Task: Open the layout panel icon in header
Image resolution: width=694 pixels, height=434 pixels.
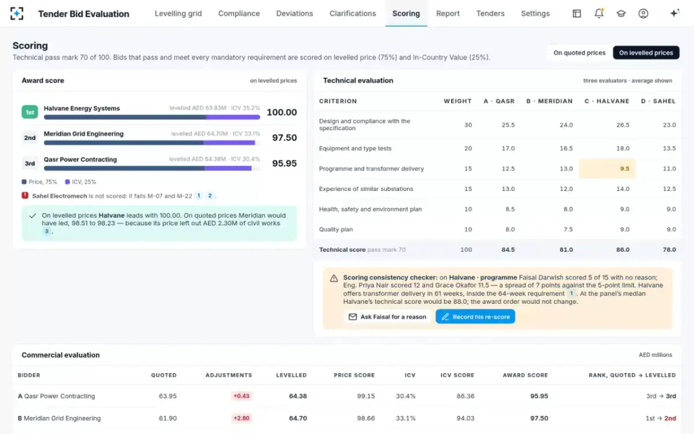Action: pyautogui.click(x=577, y=13)
